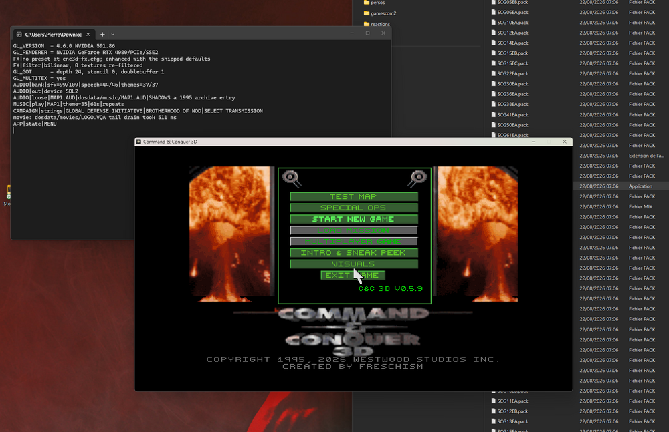Click the SCG06EA.pack file icon

[494, 13]
